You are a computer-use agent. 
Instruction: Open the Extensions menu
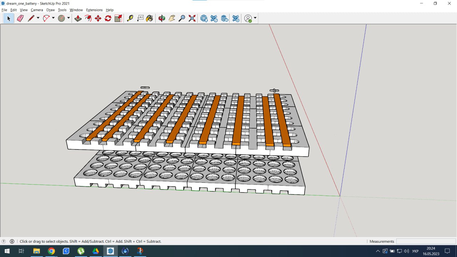tap(94, 10)
